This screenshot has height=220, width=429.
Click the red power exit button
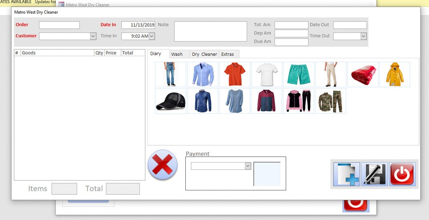coord(402,174)
